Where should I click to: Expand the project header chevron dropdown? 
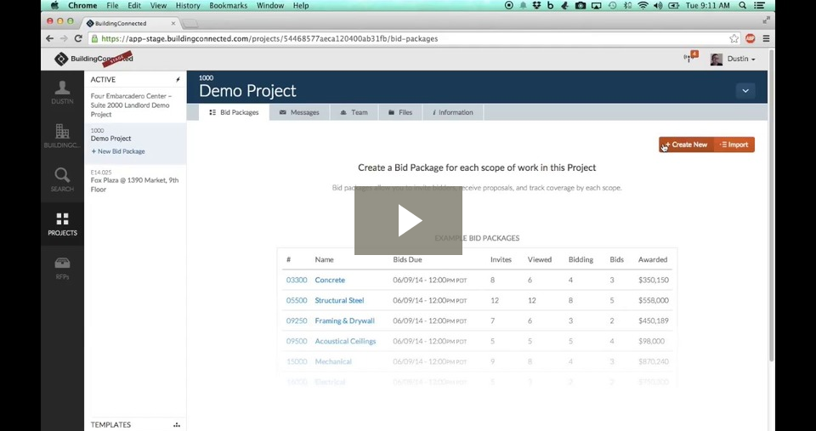(745, 91)
